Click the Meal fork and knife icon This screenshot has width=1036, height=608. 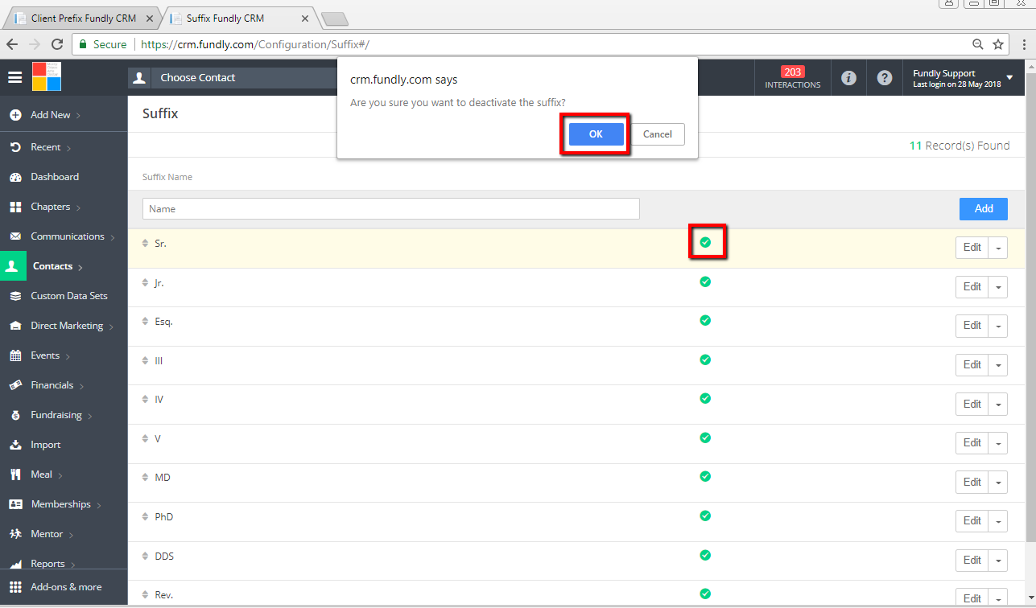click(15, 474)
